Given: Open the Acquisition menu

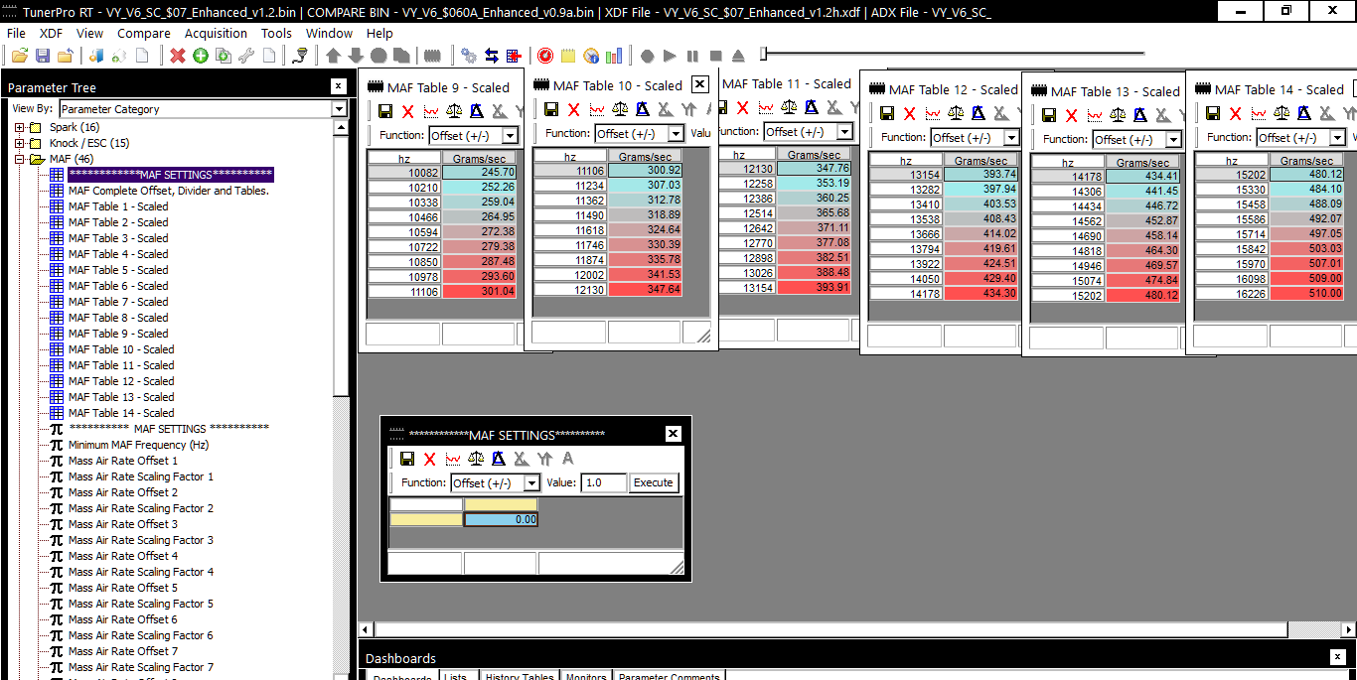Looking at the screenshot, I should [x=216, y=33].
